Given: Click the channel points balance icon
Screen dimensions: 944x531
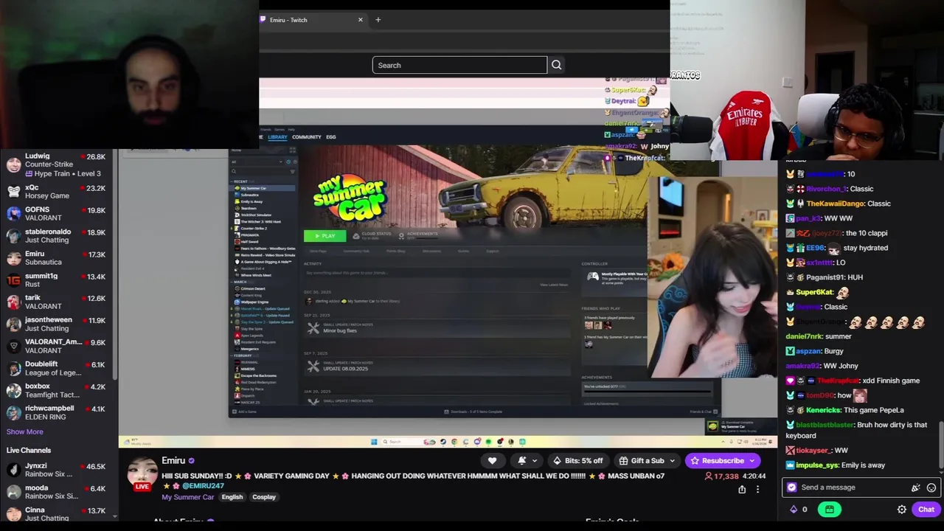Looking at the screenshot, I should pos(794,509).
